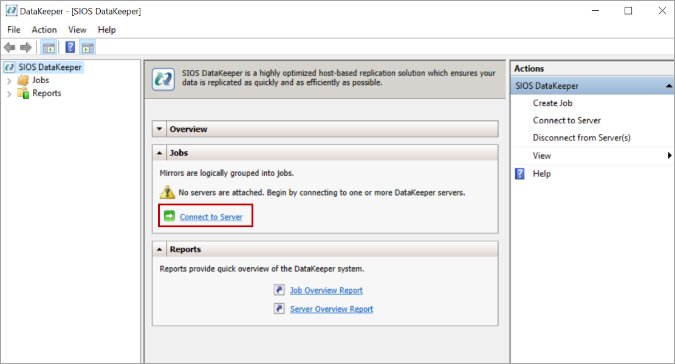Viewport: 675px width, 364px height.
Task: Click the Connect to Server link in Jobs section
Action: (211, 217)
